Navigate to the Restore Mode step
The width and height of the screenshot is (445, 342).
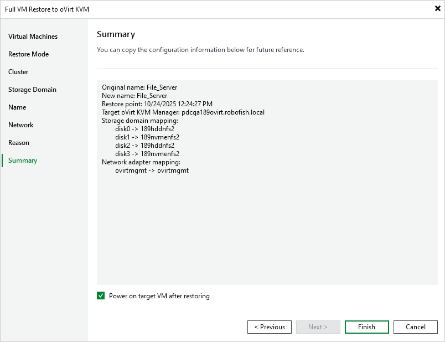[29, 54]
